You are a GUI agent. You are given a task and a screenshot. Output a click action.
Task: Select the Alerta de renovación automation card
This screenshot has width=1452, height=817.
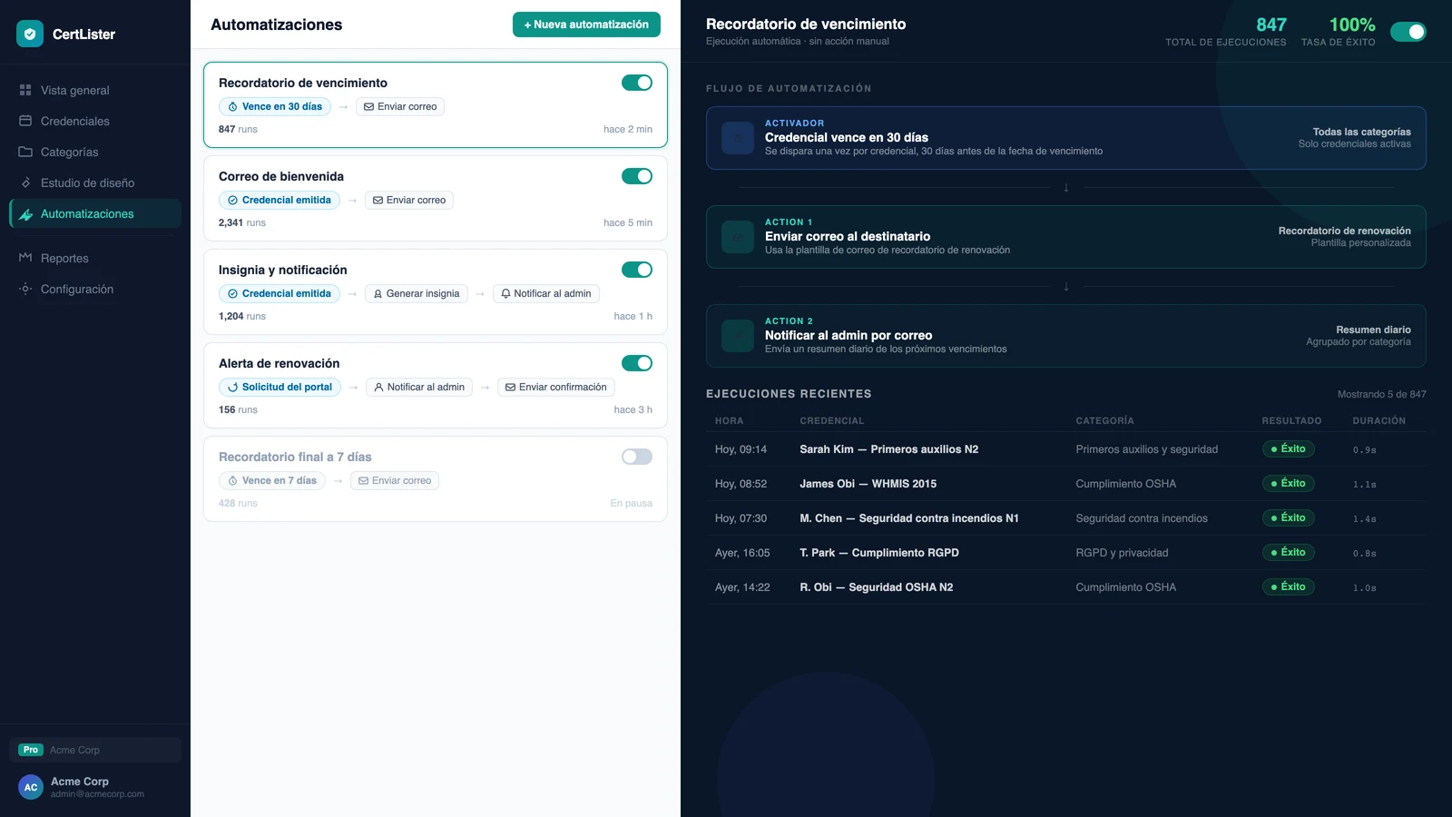click(436, 386)
